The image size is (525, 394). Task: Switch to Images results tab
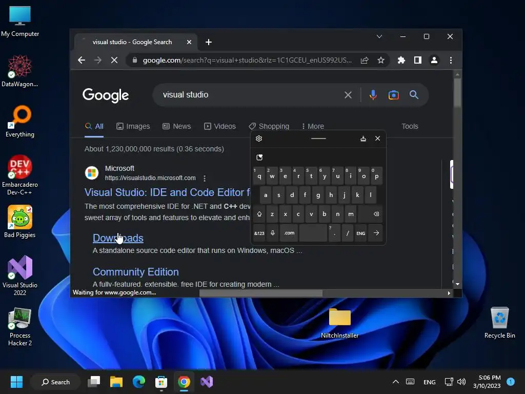[133, 126]
